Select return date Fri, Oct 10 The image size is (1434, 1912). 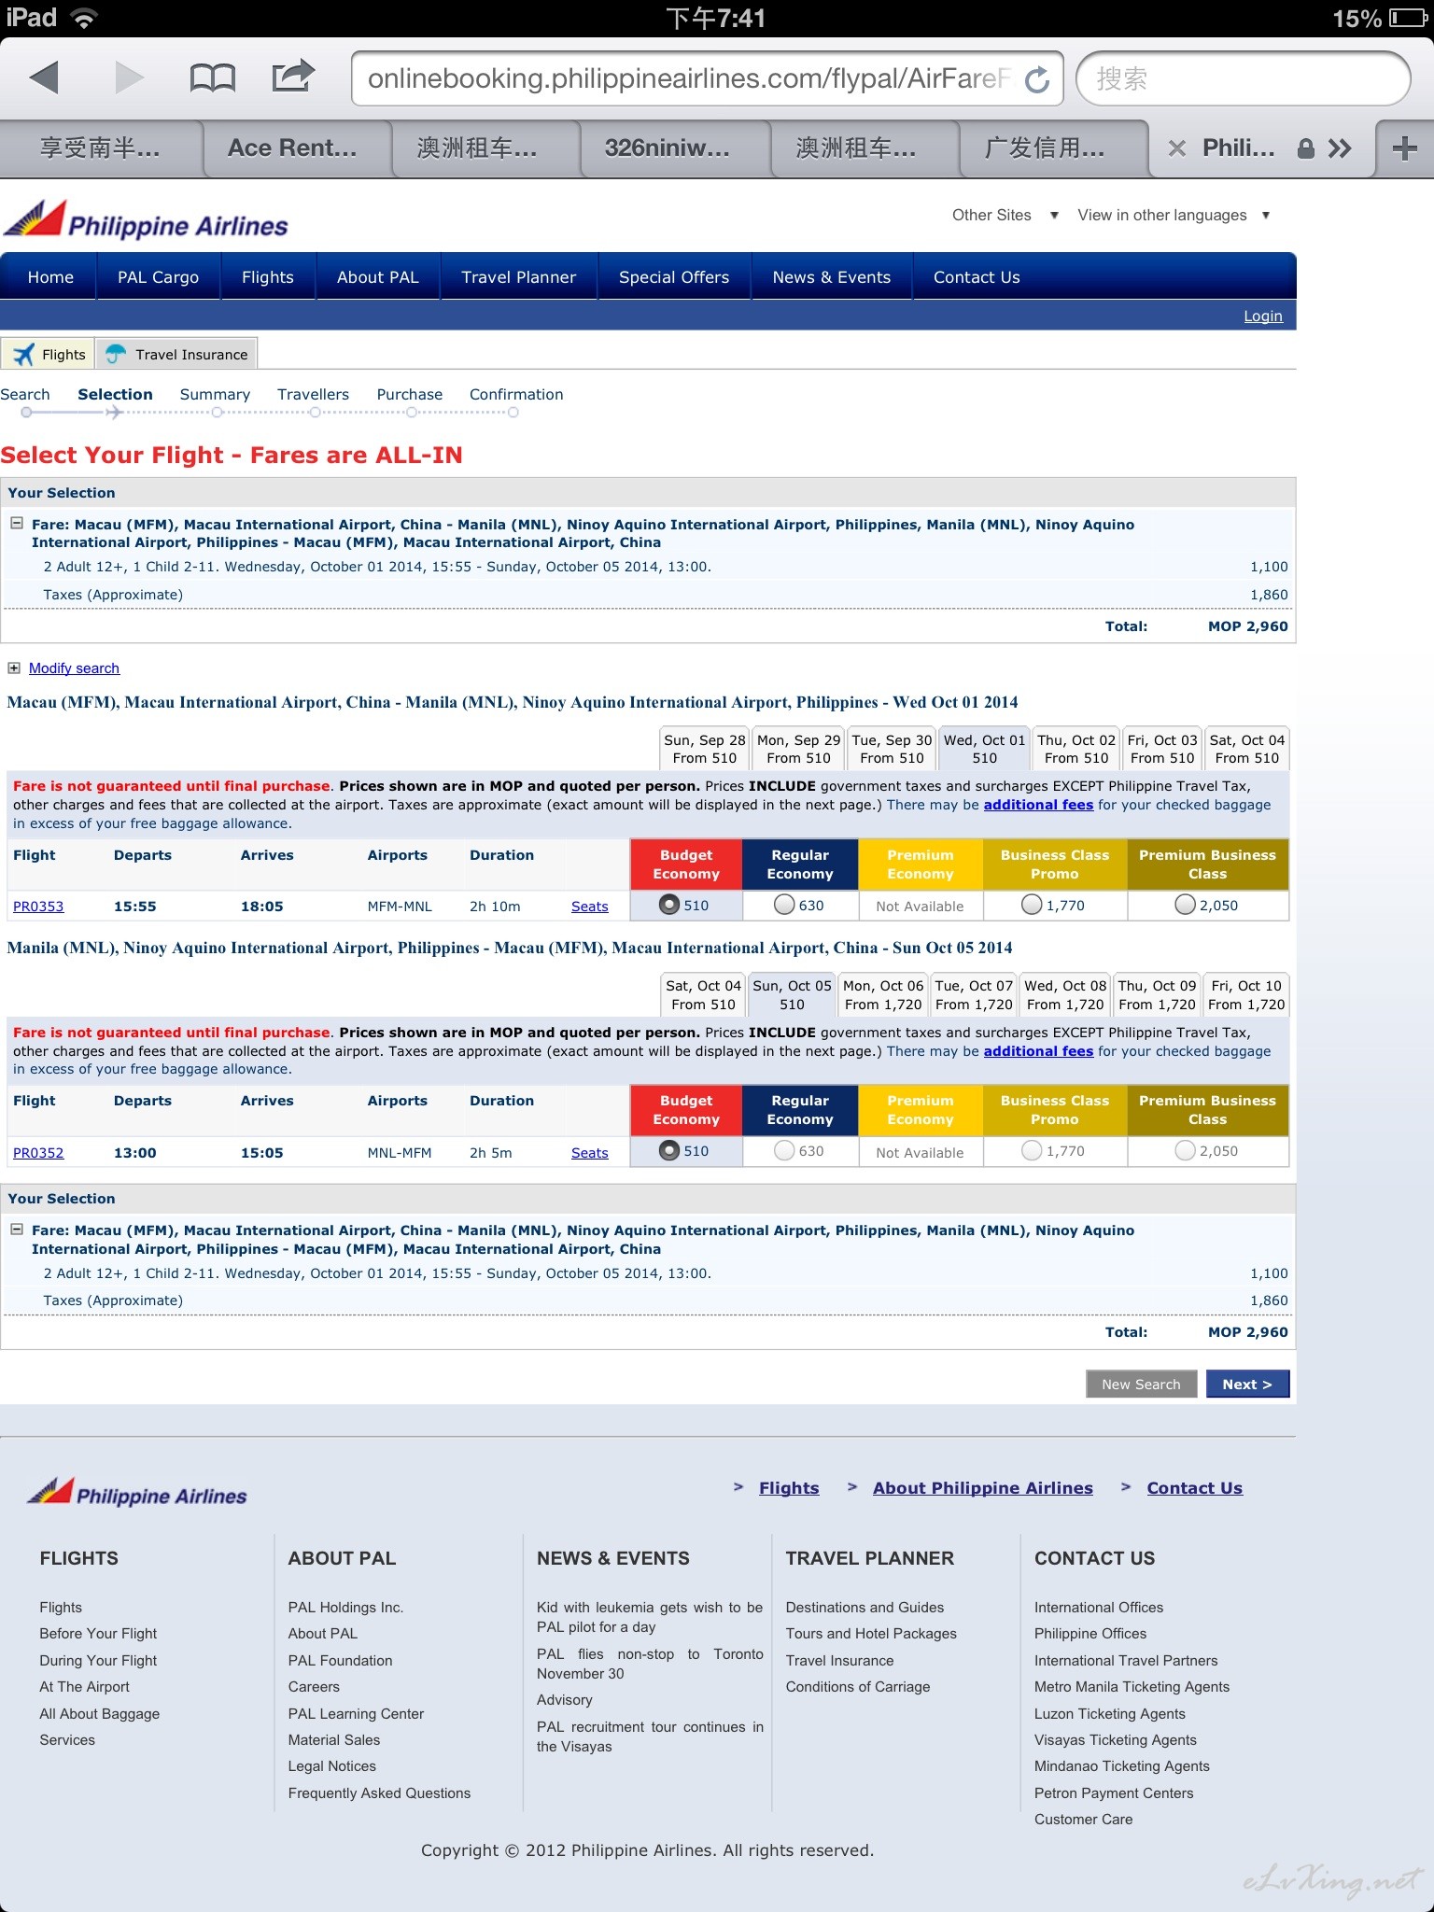[x=1245, y=995]
